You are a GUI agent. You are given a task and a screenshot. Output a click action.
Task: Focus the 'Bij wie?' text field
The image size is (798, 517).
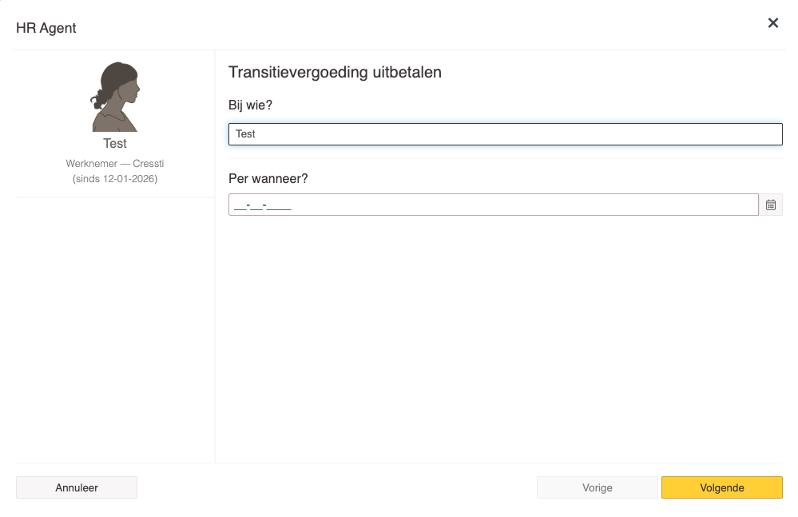505,134
